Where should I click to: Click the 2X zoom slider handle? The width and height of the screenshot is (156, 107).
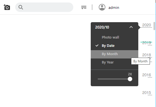coord(130,79)
